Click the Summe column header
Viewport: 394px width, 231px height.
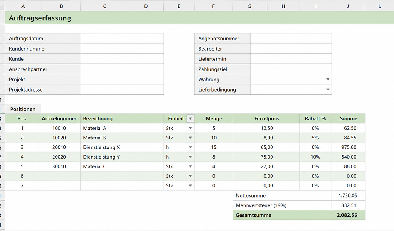point(349,118)
